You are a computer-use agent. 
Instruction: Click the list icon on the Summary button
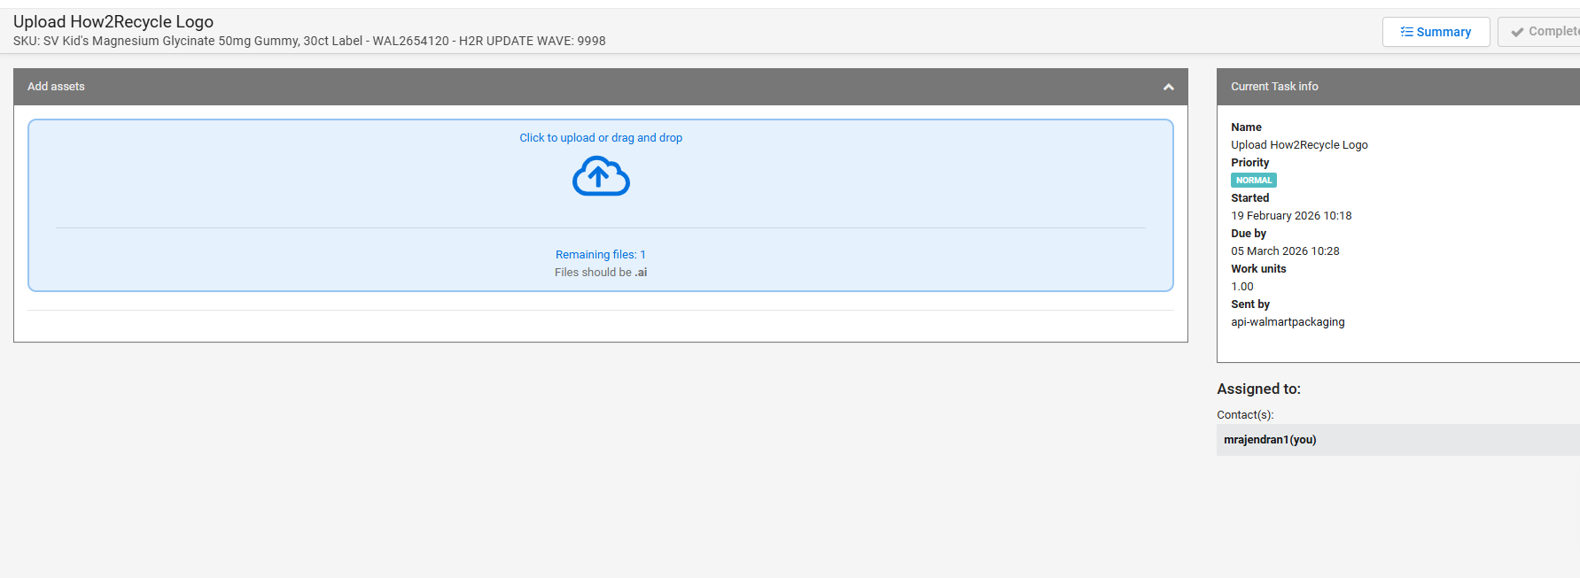click(x=1406, y=32)
